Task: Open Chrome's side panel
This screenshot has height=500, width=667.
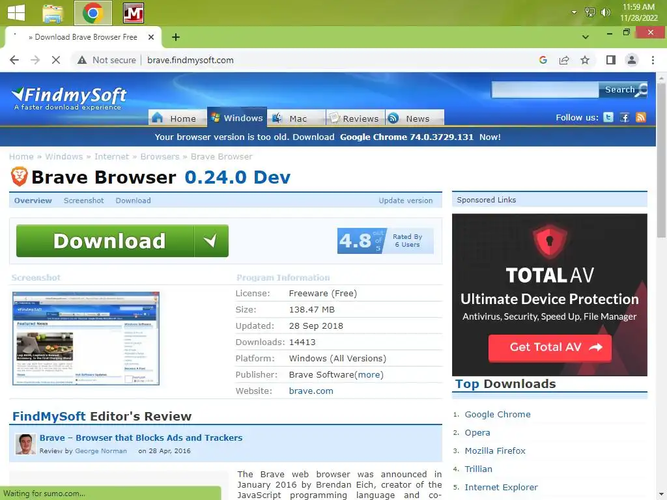Action: pos(611,60)
